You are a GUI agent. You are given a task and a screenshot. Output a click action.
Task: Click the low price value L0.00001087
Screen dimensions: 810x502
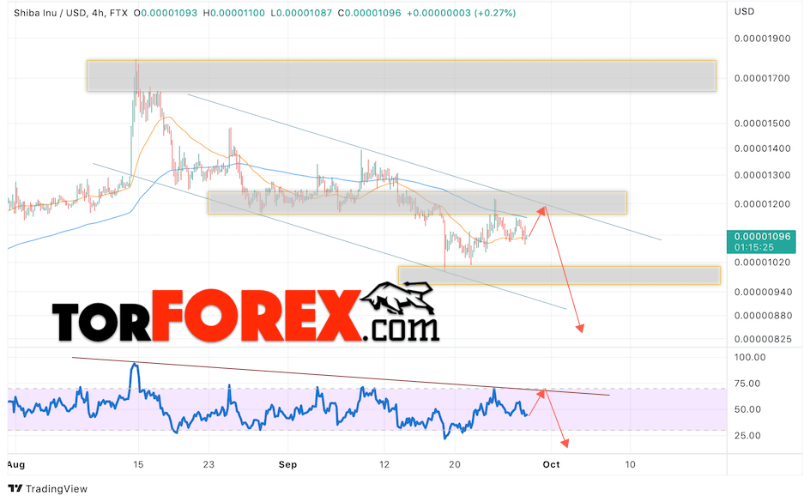[x=301, y=13]
